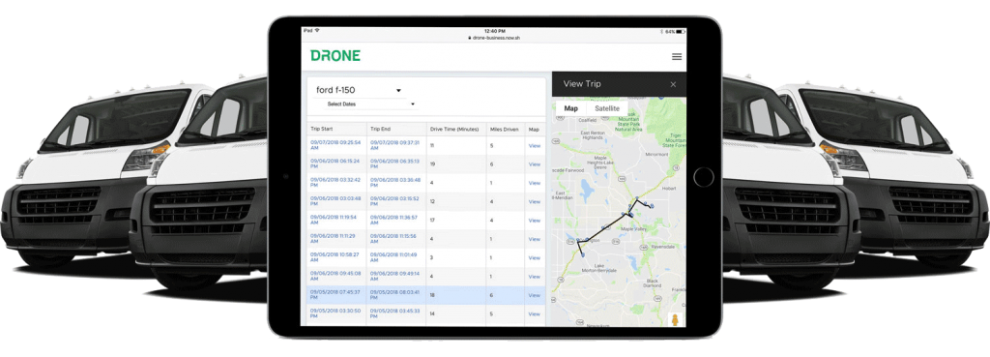View map for 09/06/2018 03:03:48 PM trip
The height and width of the screenshot is (357, 990).
click(x=534, y=201)
